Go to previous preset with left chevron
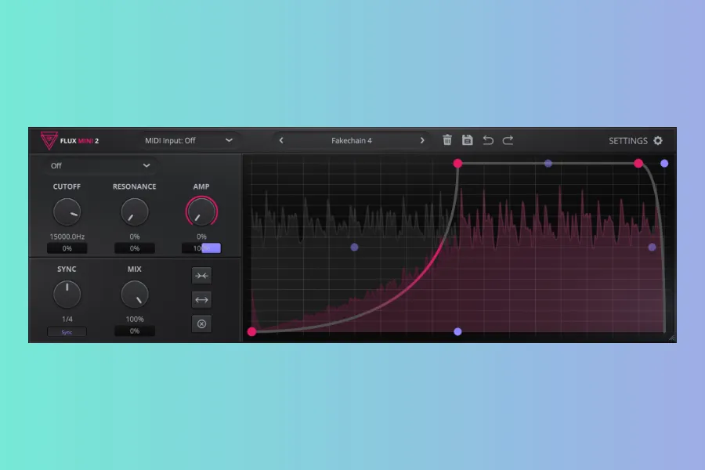The image size is (705, 470). pyautogui.click(x=281, y=140)
